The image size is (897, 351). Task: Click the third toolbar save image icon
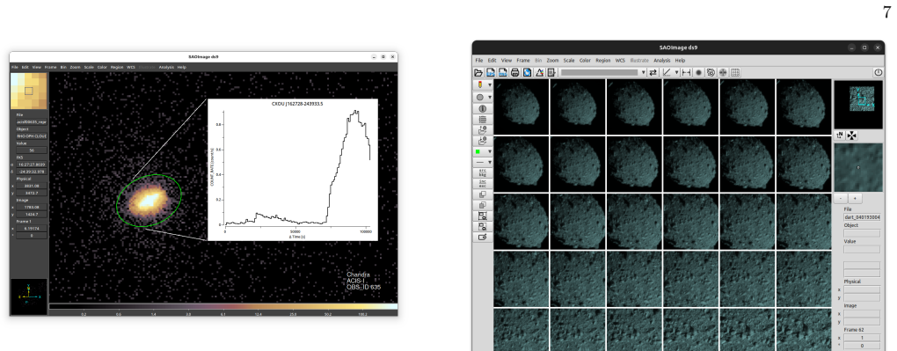coord(503,73)
